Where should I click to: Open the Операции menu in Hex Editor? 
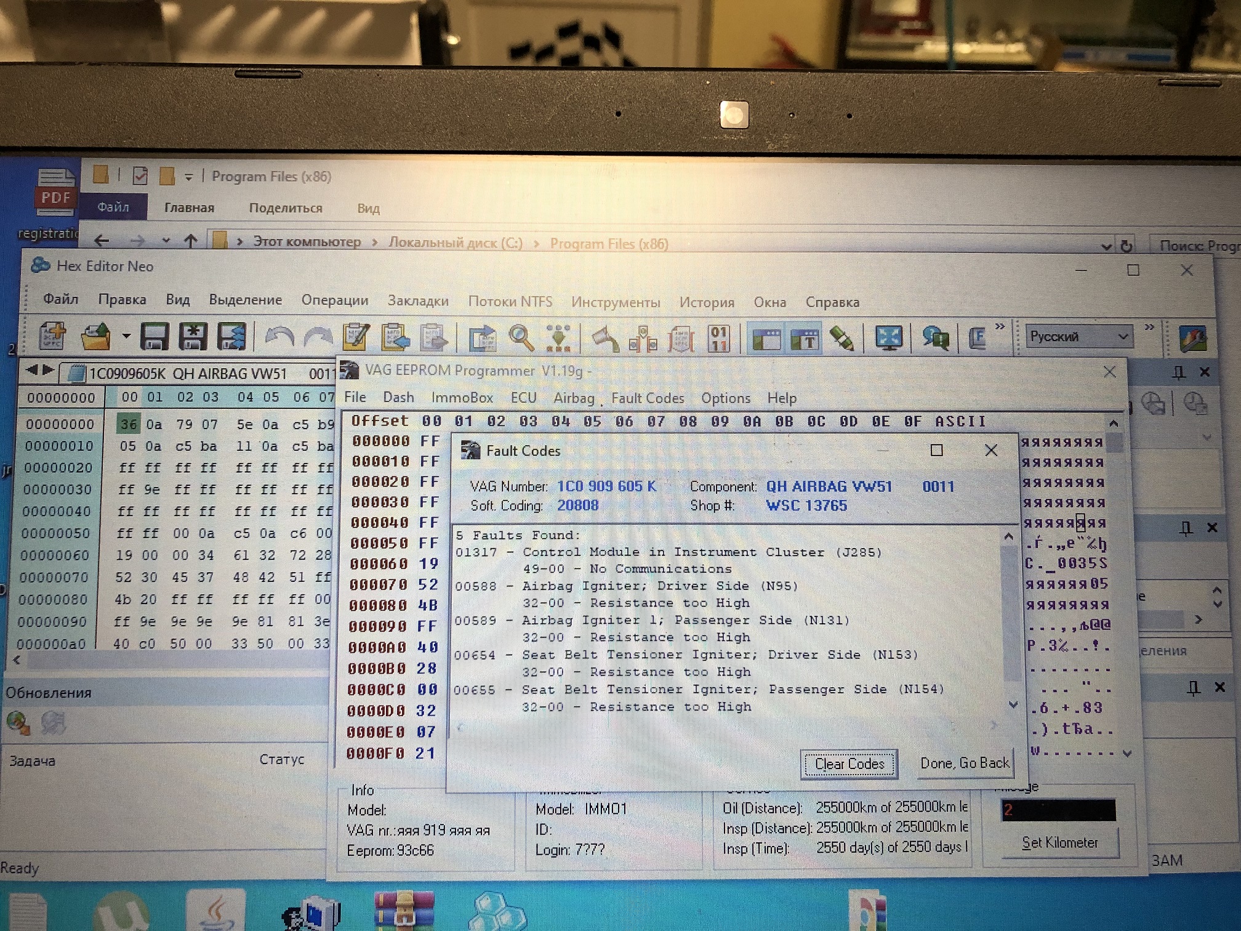click(x=335, y=300)
